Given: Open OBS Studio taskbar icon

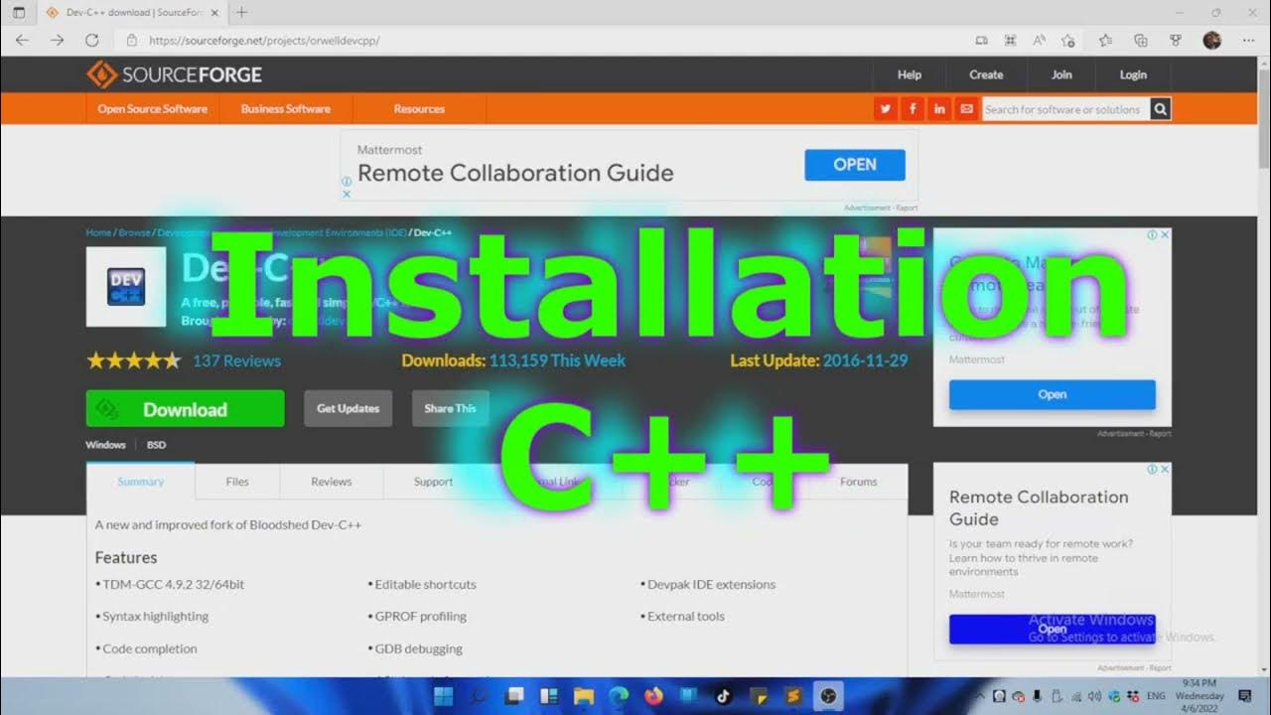Looking at the screenshot, I should point(828,695).
